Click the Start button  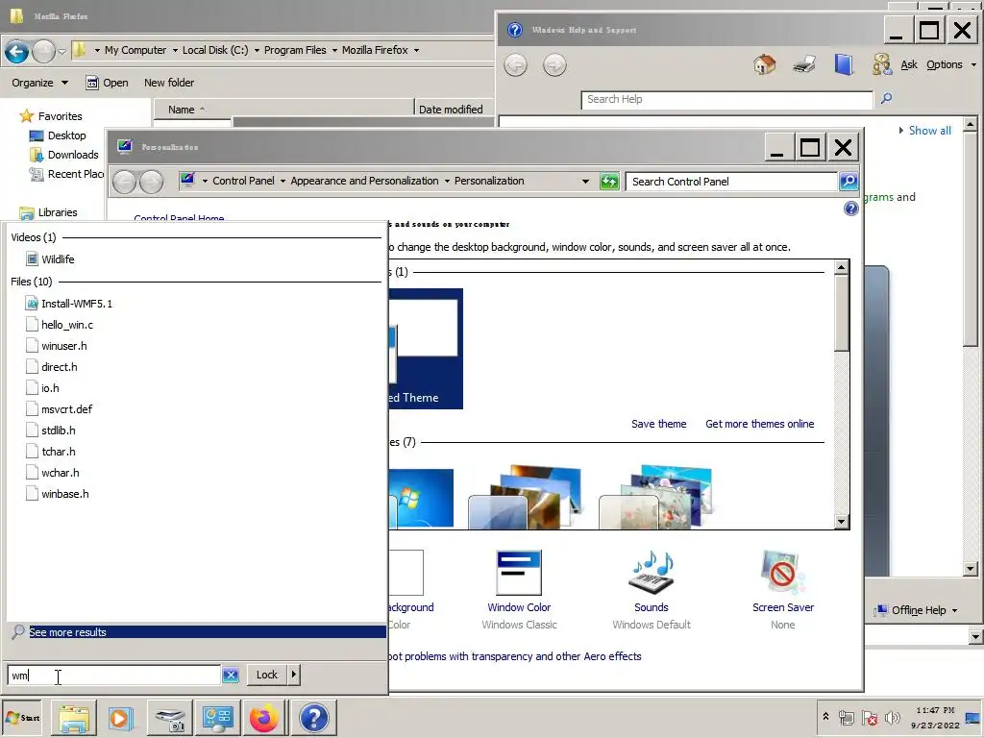(x=22, y=718)
